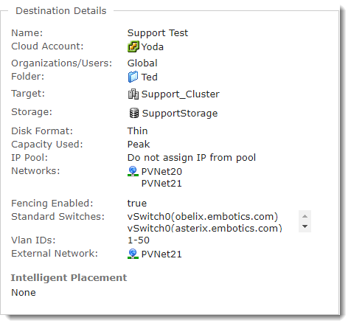Click the Capacity Used label
The image size is (351, 326).
tap(47, 145)
